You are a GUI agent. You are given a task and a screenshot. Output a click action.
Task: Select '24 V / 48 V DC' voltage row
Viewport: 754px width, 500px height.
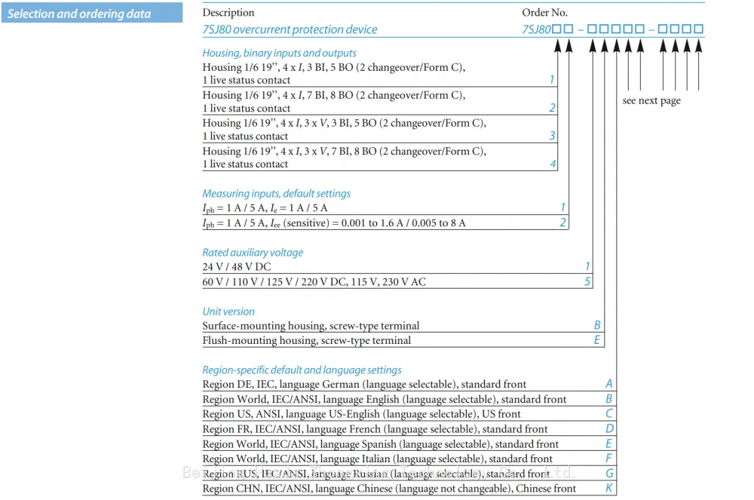click(397, 266)
